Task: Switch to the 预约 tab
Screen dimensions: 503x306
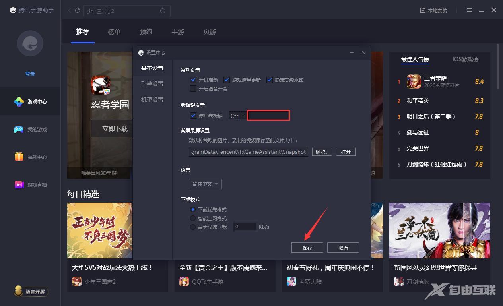Action: coord(146,32)
